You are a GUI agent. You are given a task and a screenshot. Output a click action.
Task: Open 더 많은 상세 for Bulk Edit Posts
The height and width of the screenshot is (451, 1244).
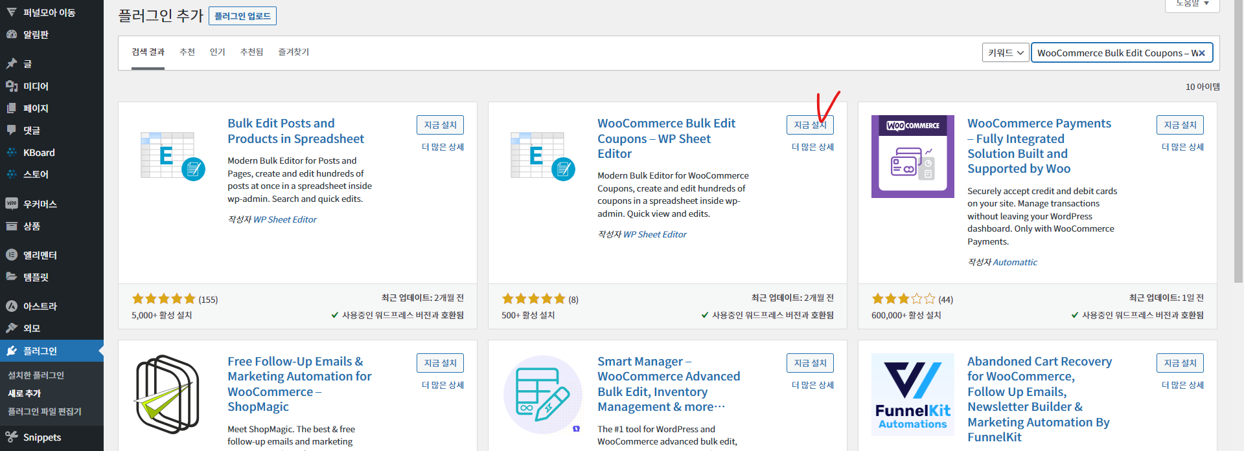coord(443,147)
